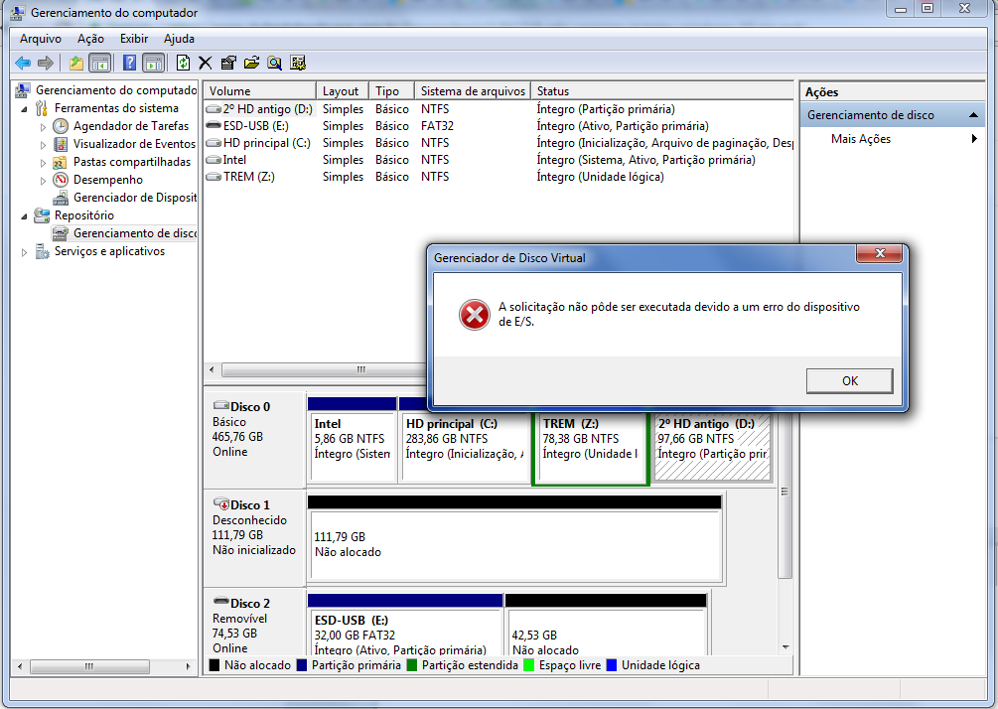Sort by the Status column header

point(661,91)
